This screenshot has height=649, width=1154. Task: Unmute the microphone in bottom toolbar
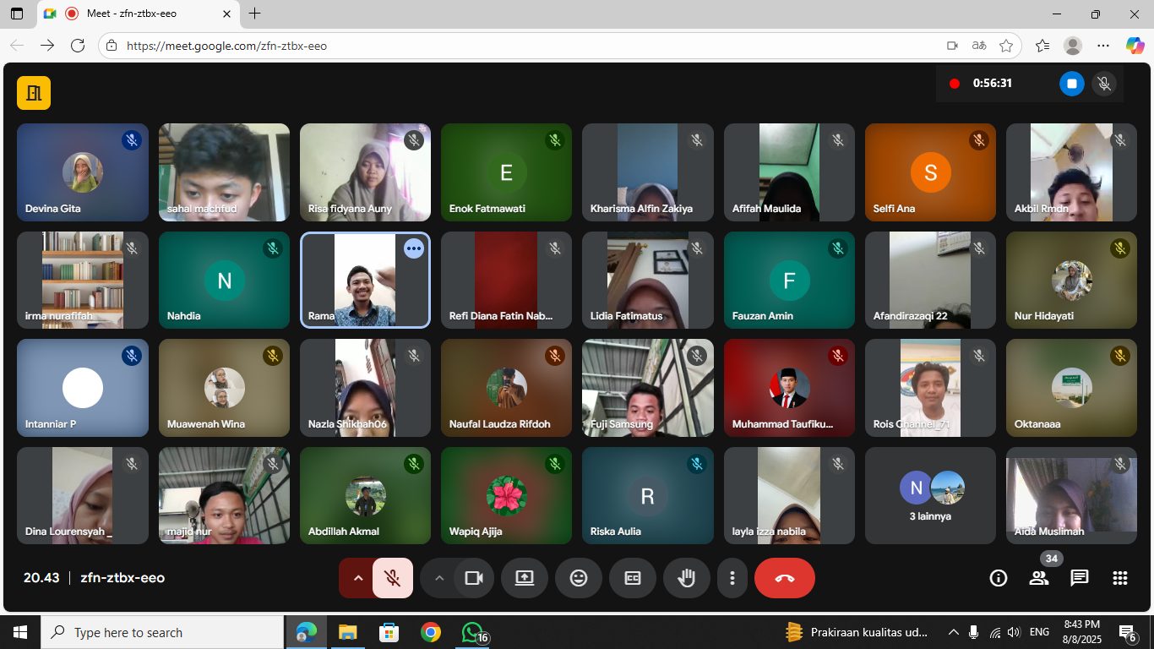(393, 578)
